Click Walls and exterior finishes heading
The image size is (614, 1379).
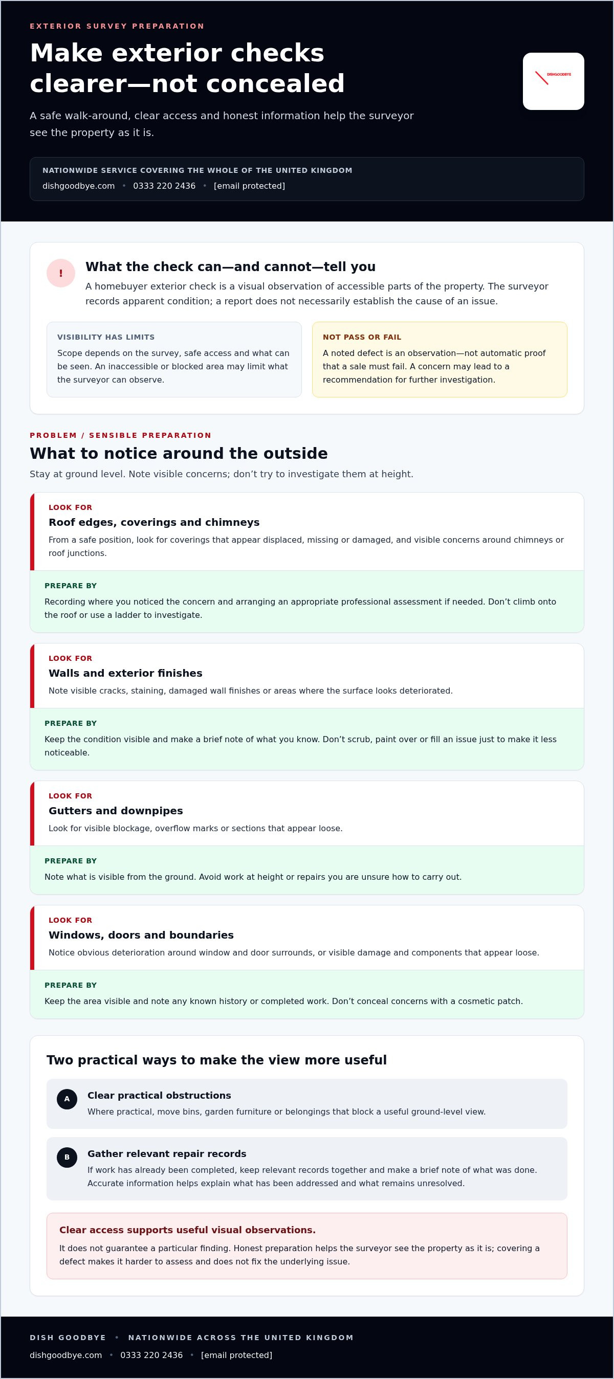[x=125, y=673]
